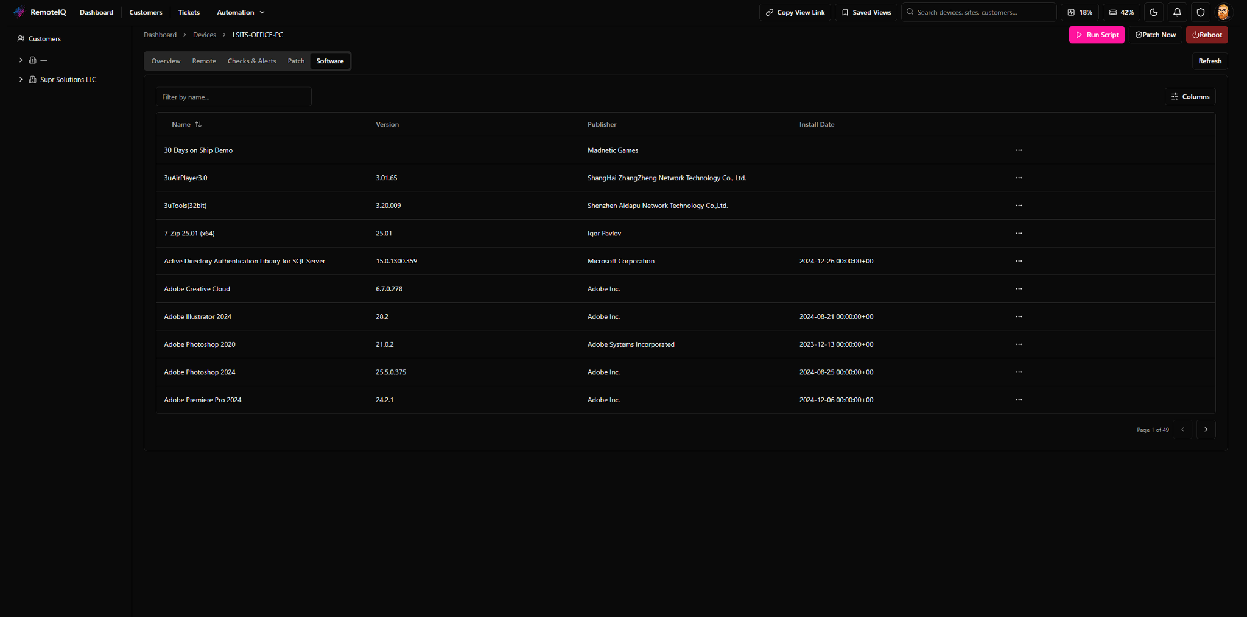The height and width of the screenshot is (617, 1247).
Task: Go to next page of software list
Action: (1205, 430)
